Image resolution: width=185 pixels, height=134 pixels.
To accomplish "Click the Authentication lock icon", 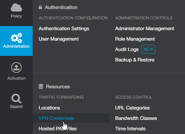I will 40,7.
